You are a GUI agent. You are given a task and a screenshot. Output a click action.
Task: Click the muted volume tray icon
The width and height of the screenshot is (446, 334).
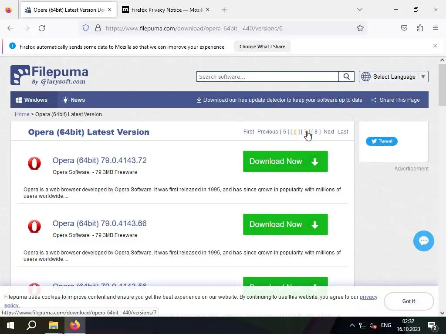click(x=373, y=325)
